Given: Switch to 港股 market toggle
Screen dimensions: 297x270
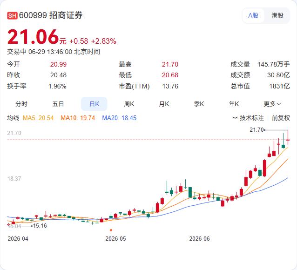Looking at the screenshot, I should pos(277,15).
